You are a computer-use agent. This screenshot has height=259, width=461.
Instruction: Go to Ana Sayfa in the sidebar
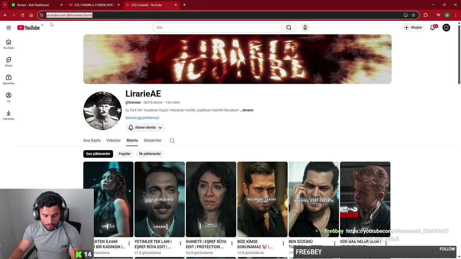tap(9, 44)
